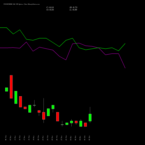This screenshot has width=145, height=145.
Task: Click the '19 Nov' date axis label
Action: [x=34, y=138]
